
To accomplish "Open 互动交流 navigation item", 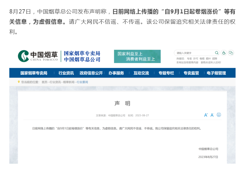I will coord(141,73).
